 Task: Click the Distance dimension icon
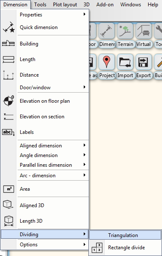tap(8, 75)
